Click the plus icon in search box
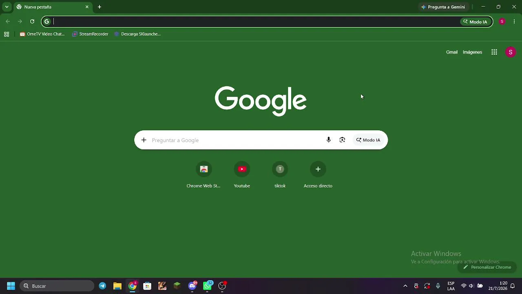Viewport: 522px width, 294px height. [144, 140]
